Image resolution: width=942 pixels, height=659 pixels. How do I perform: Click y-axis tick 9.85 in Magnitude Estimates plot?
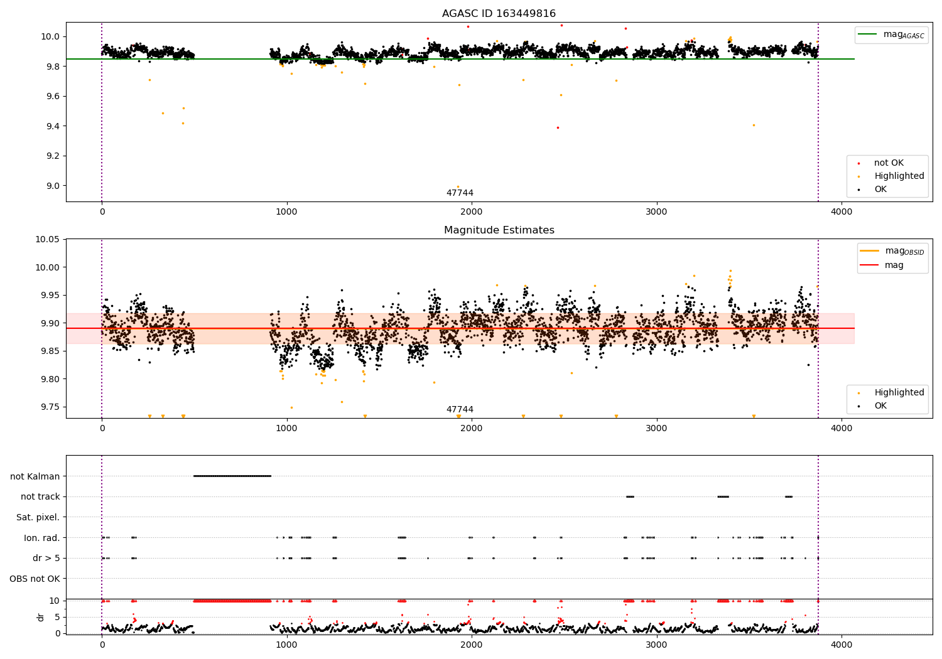(50, 351)
